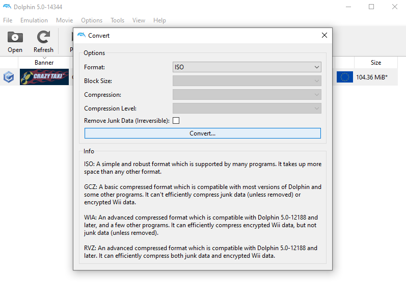
Task: Open the Help menu
Action: click(x=159, y=20)
